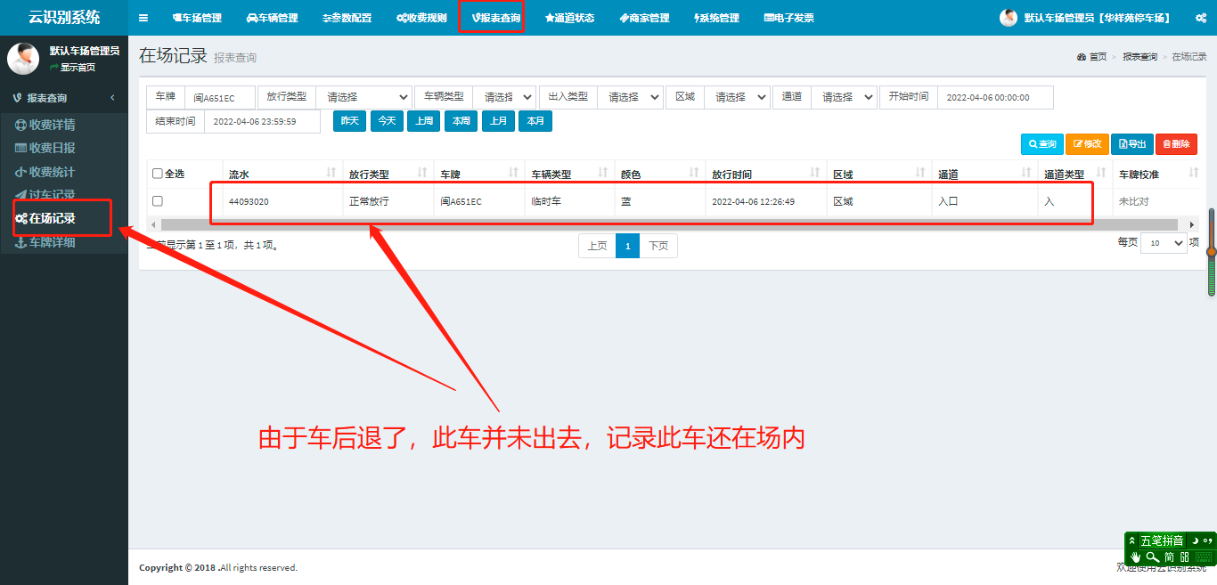Open 车辆管理 in the top menu
1217x585 pixels.
click(272, 18)
